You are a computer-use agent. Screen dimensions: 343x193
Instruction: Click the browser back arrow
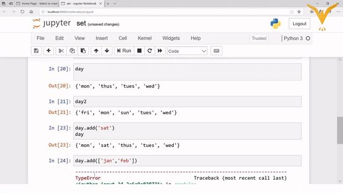tap(4, 12)
